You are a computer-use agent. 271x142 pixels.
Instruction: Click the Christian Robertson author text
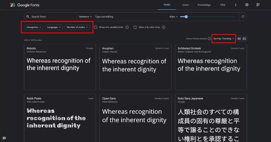37,52
